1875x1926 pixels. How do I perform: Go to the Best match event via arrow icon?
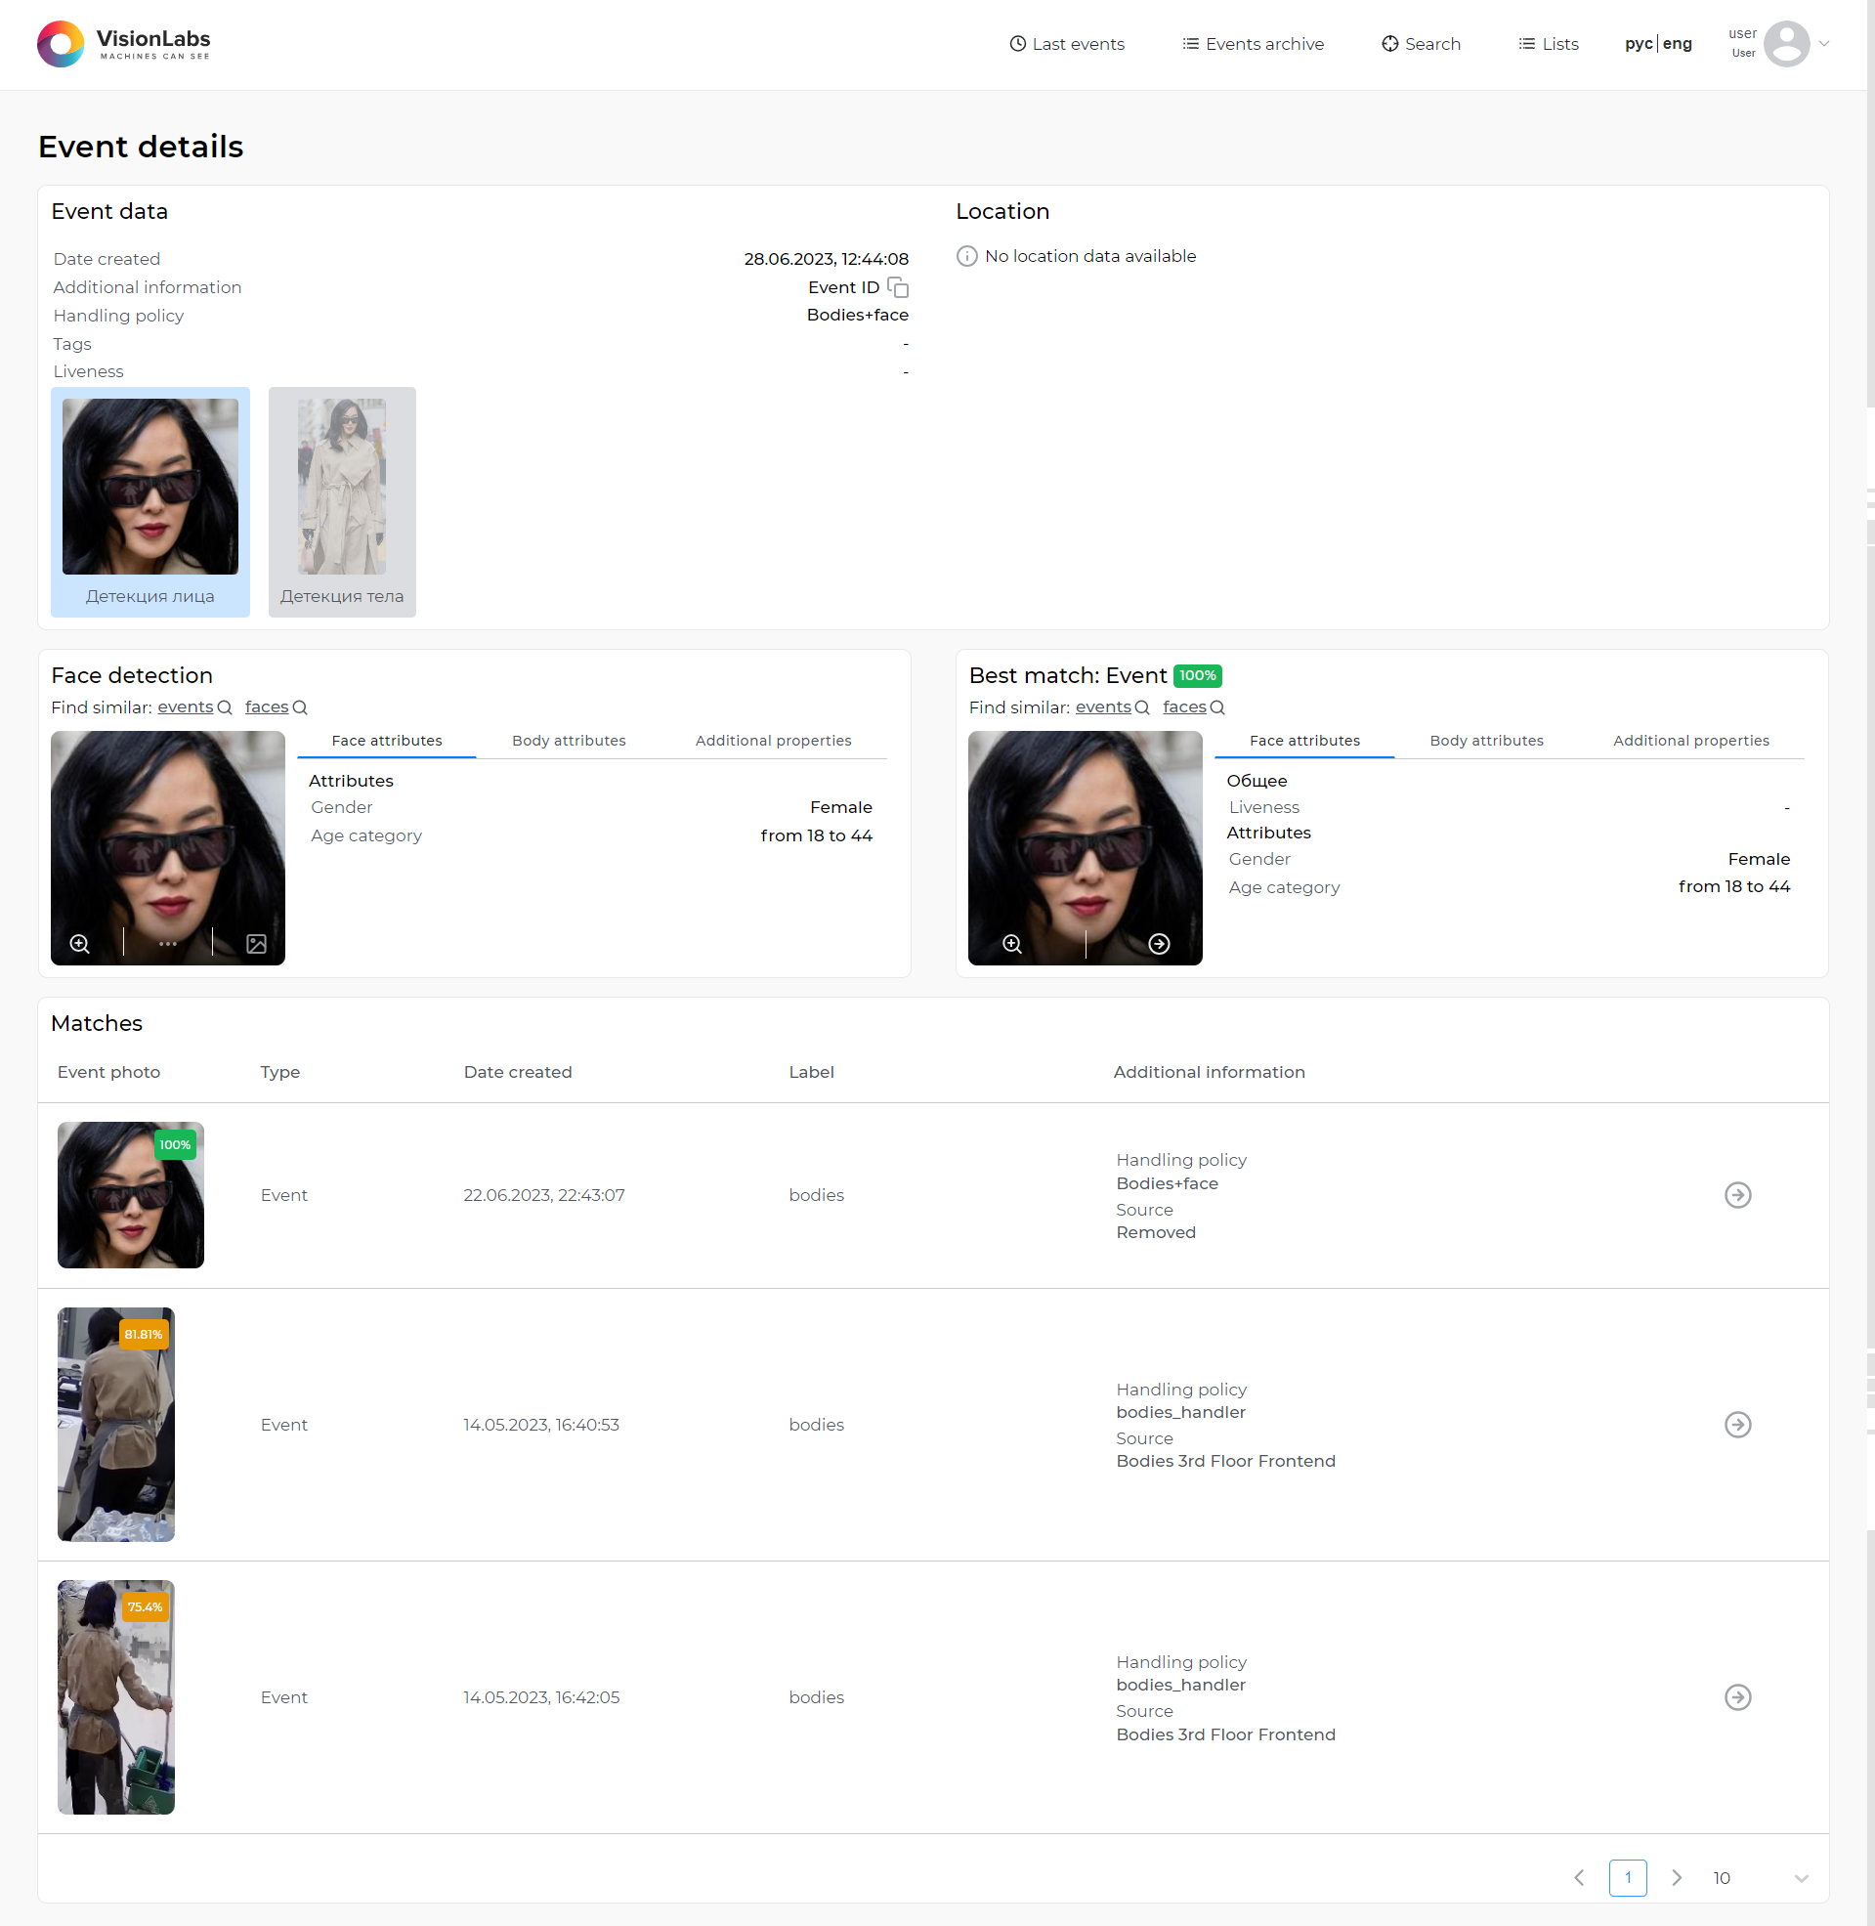tap(1159, 943)
